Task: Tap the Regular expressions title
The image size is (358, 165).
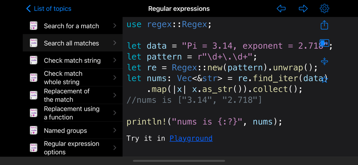Action: 179,9
